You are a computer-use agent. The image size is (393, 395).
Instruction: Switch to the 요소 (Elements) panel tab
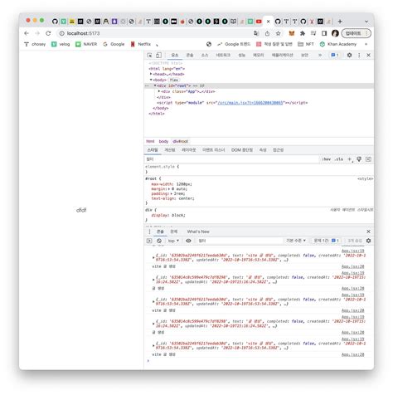(x=175, y=56)
